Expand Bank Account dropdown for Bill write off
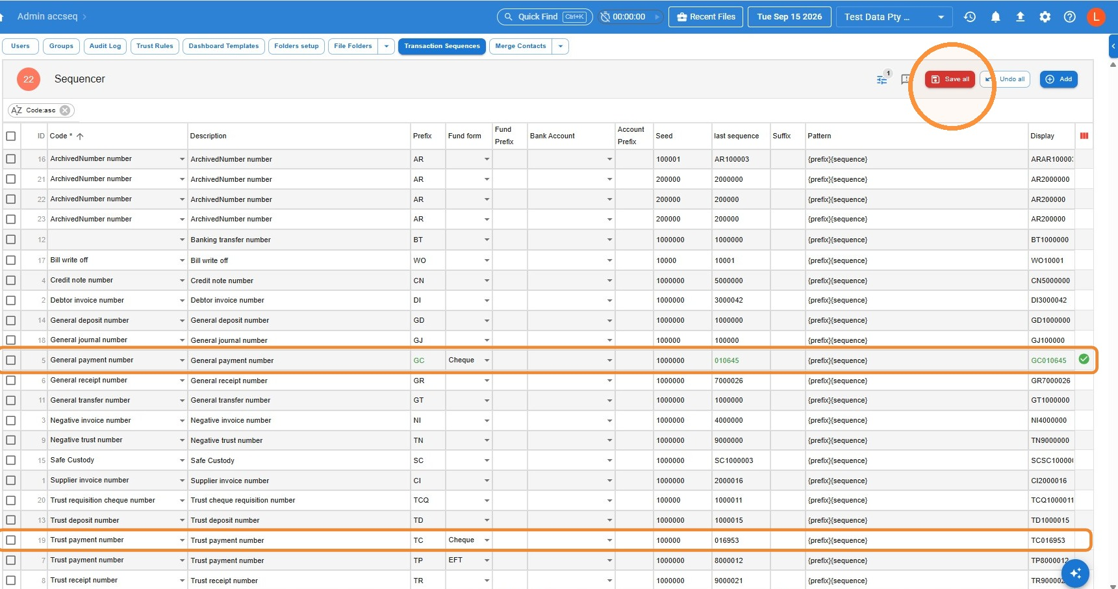The height and width of the screenshot is (589, 1118). 609,260
